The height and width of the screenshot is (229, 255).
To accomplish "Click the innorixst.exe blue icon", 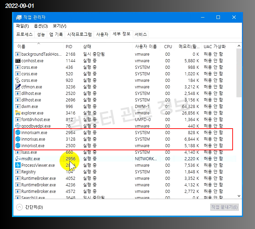I will [x=18, y=145].
